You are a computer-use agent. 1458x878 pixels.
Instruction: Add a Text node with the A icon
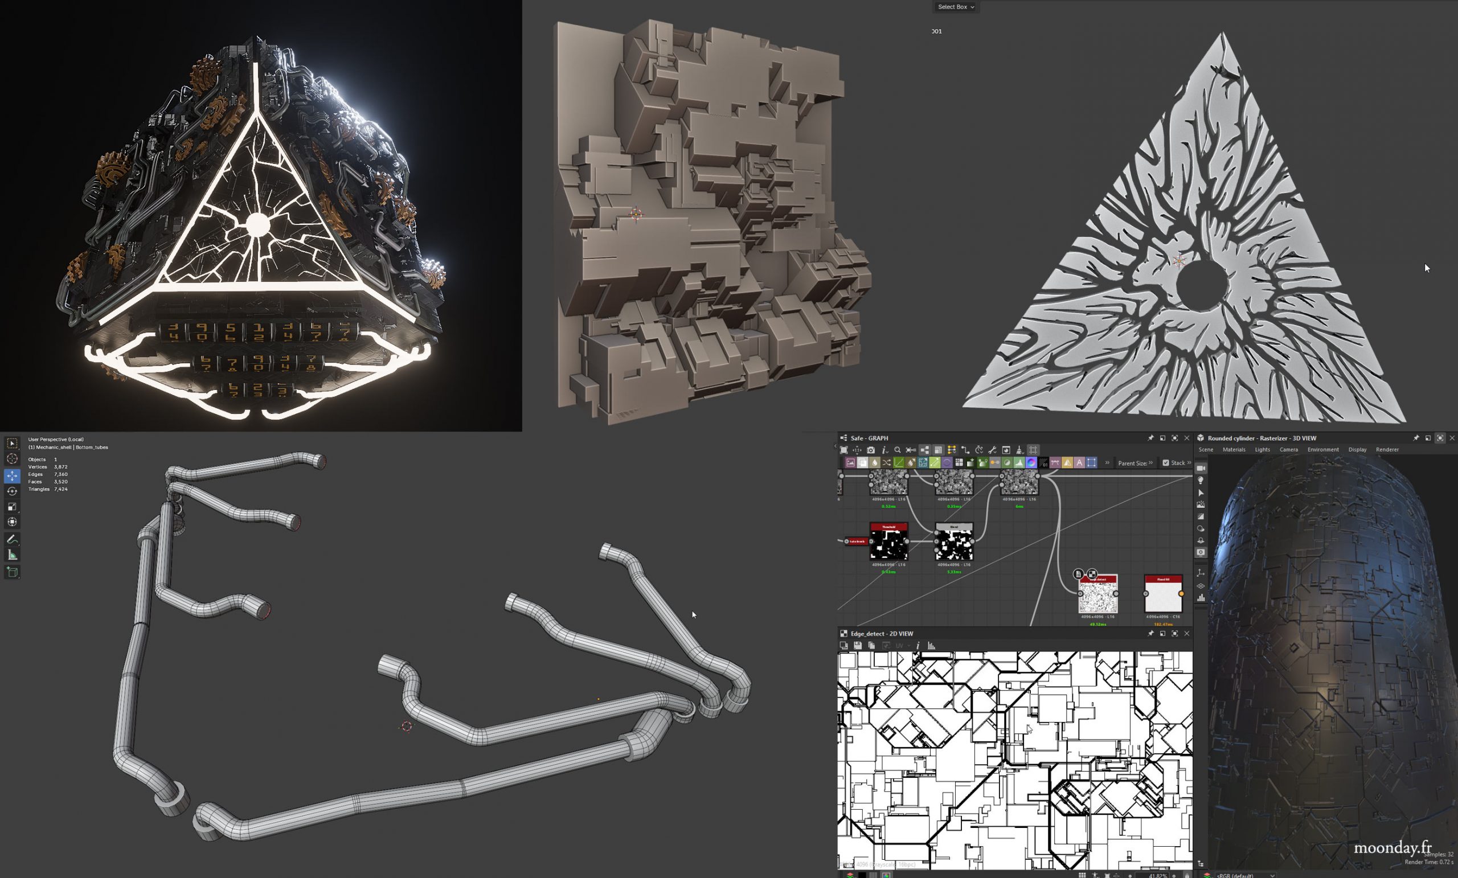(x=1079, y=463)
